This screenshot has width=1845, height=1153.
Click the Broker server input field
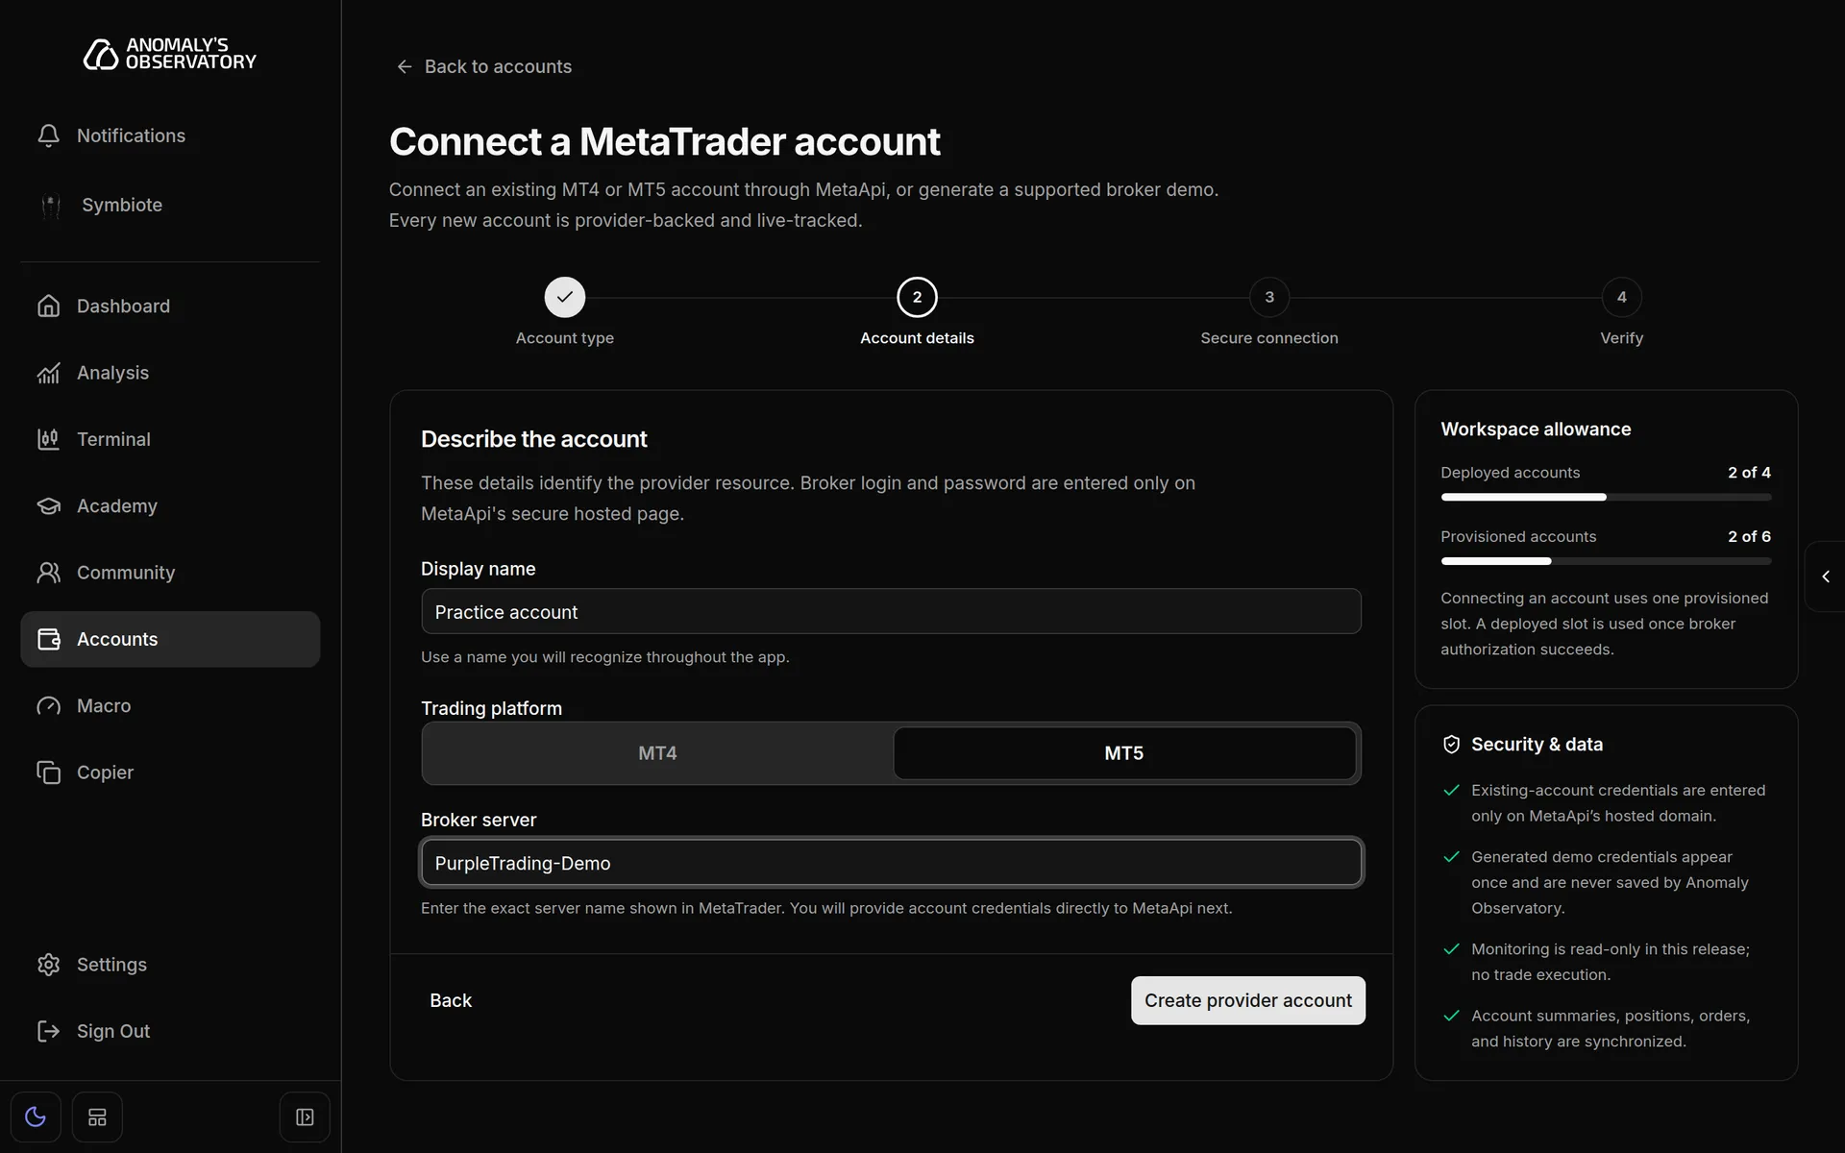tap(891, 863)
